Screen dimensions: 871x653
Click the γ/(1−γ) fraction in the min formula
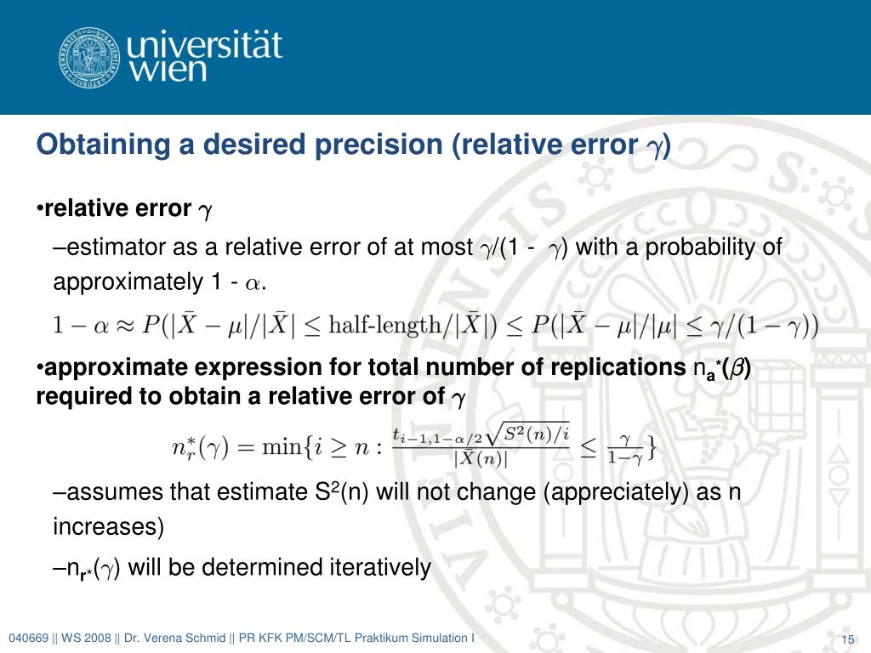tap(624, 449)
